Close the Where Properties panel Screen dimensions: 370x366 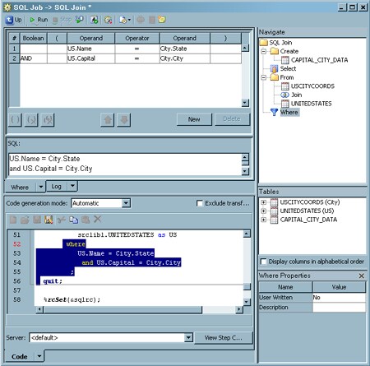(x=362, y=276)
